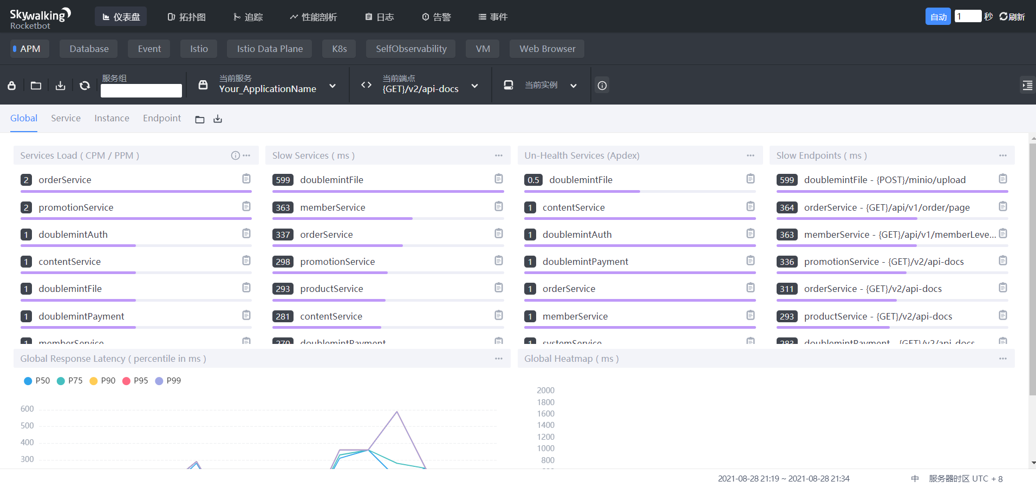Viewport: 1036px width, 488px height.
Task: Open the Slow Services panel options menu
Action: pos(498,156)
